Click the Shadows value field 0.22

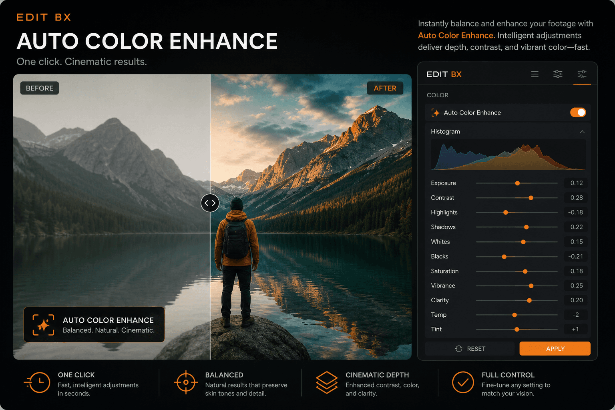(576, 227)
